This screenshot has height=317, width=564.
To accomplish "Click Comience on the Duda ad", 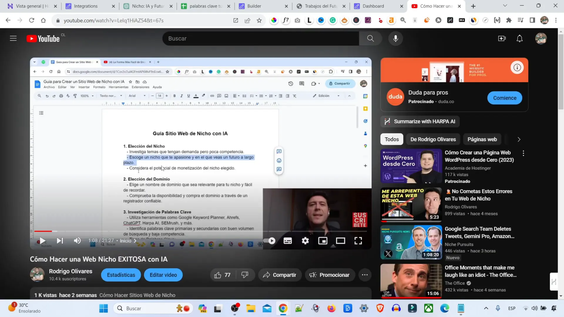I will (504, 98).
